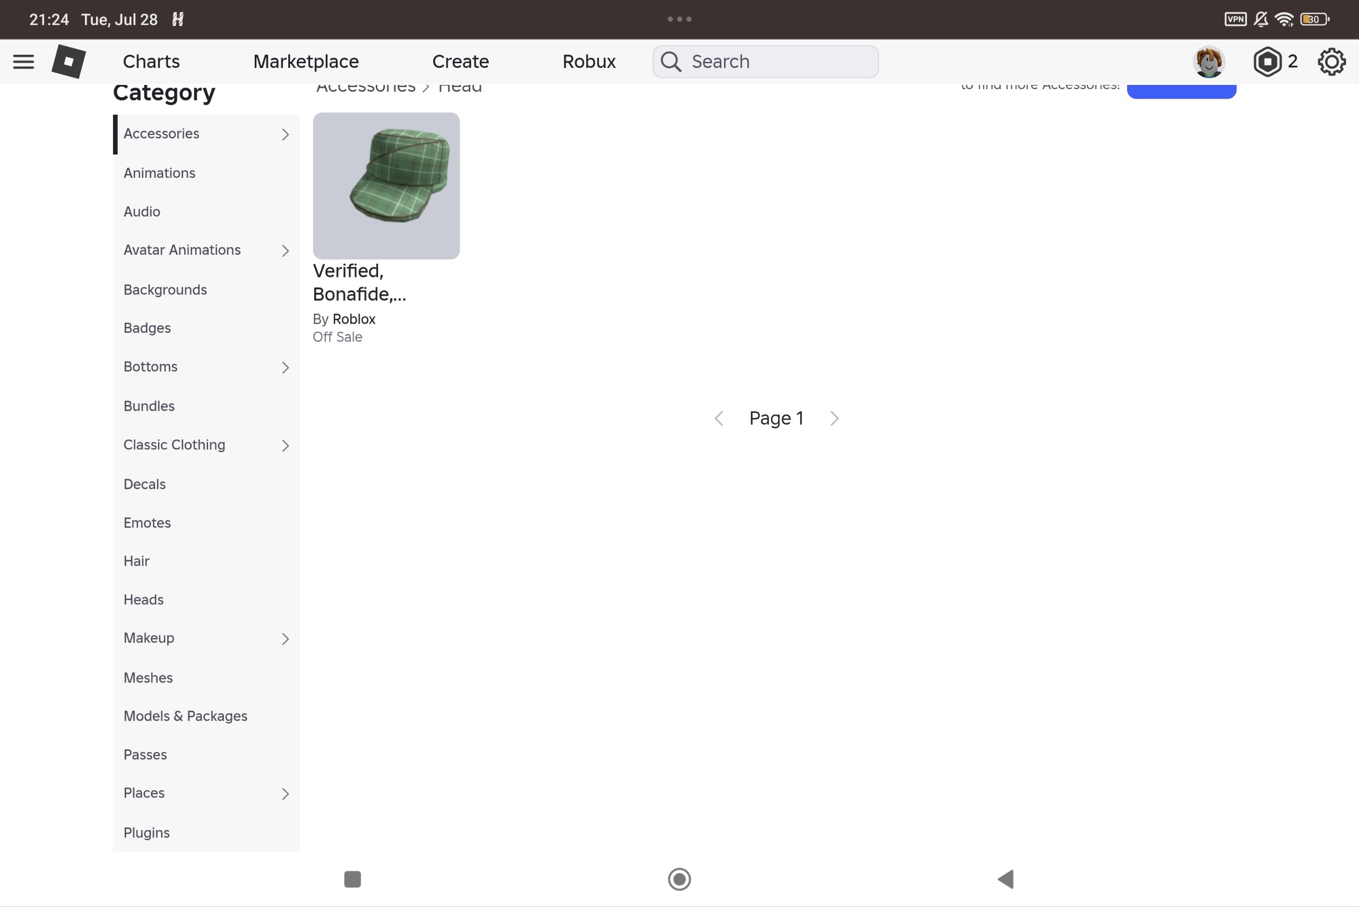The image size is (1359, 907).
Task: Tap the muted bell status icon
Action: tap(1261, 19)
